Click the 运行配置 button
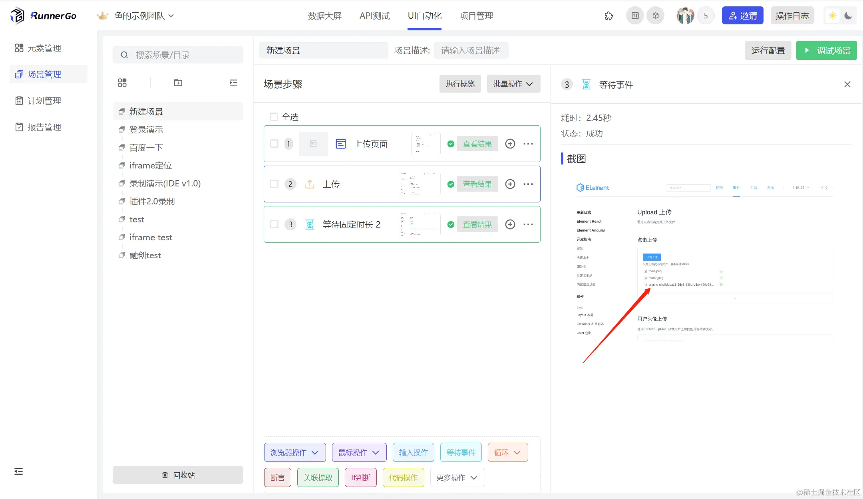The image size is (863, 499). 768,51
